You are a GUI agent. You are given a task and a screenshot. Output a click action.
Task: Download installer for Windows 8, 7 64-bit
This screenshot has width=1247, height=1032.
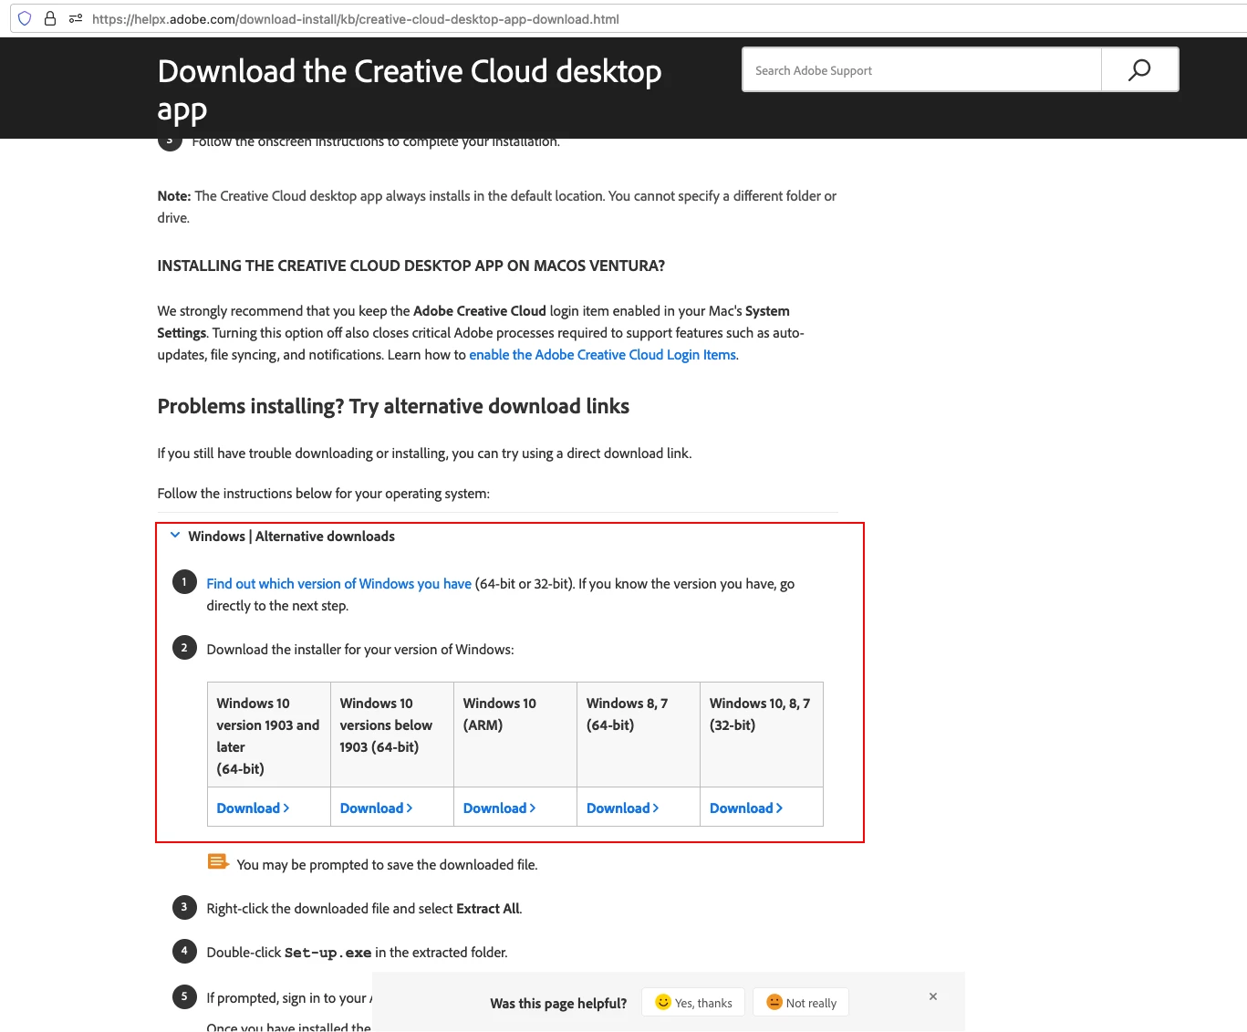(x=622, y=808)
